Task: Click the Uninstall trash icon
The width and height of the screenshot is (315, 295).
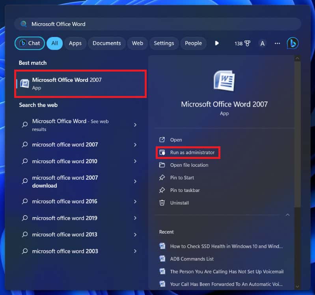Action: click(162, 203)
